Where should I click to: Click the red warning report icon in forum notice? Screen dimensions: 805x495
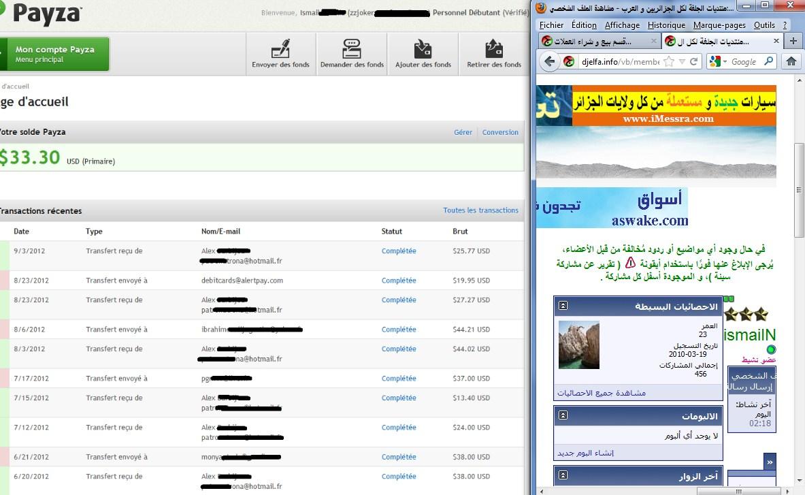[x=630, y=264]
